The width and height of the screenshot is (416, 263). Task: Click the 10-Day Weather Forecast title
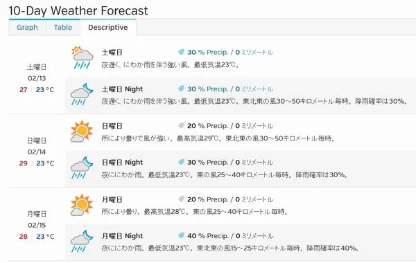click(78, 11)
